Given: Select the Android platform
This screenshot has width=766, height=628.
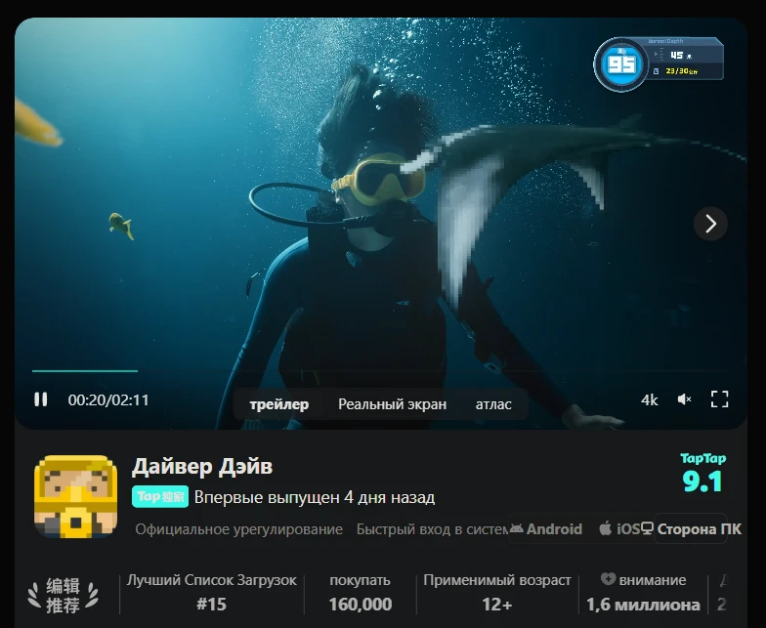Looking at the screenshot, I should 545,529.
